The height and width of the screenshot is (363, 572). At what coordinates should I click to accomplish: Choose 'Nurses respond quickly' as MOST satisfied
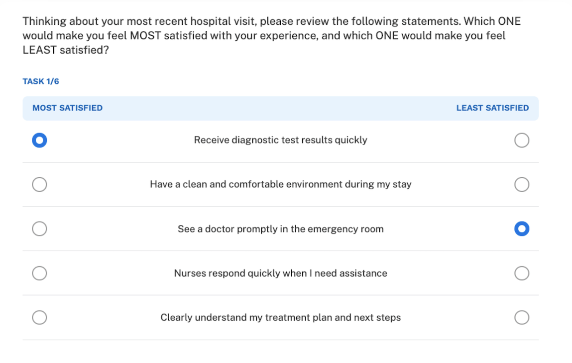click(x=39, y=273)
